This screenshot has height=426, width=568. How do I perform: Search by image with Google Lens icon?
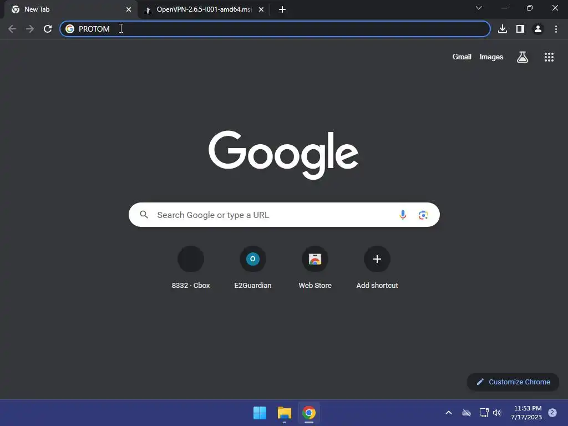[423, 215]
